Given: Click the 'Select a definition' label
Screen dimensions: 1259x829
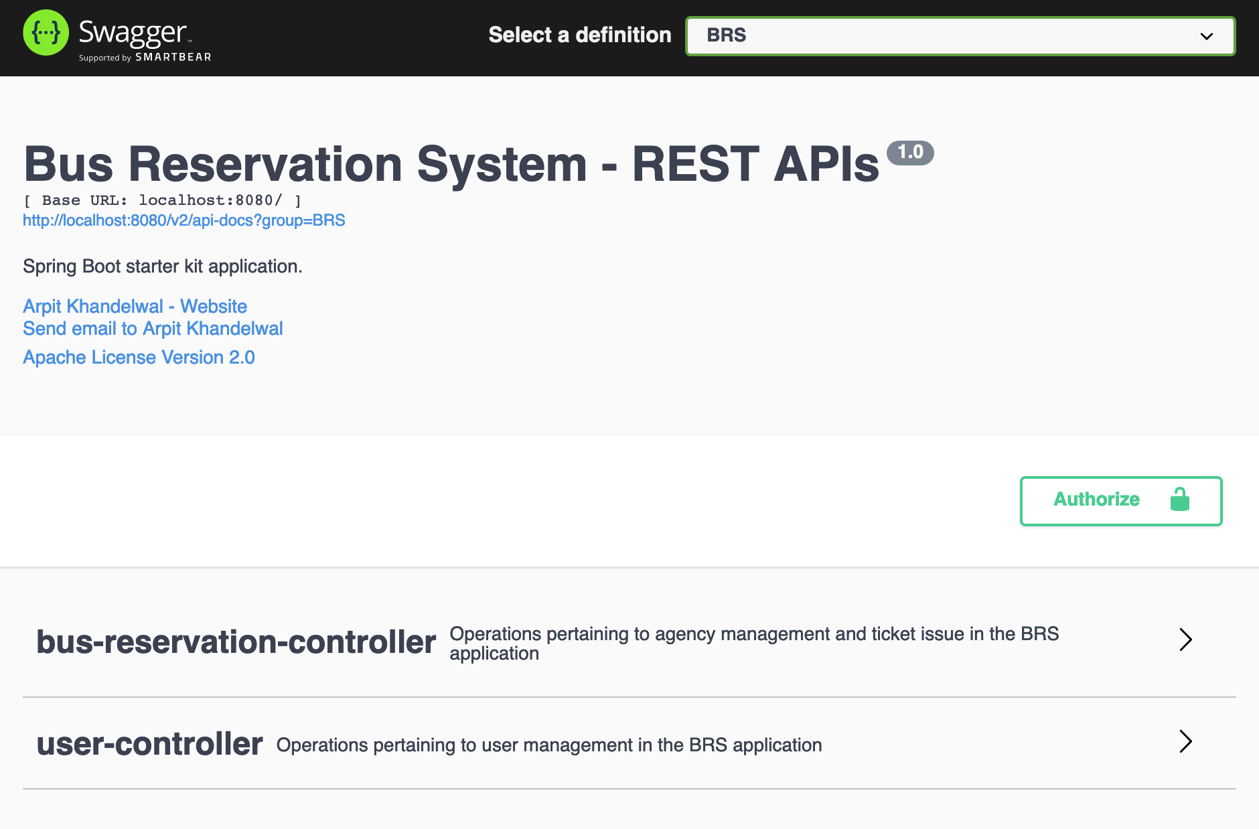Looking at the screenshot, I should [580, 35].
